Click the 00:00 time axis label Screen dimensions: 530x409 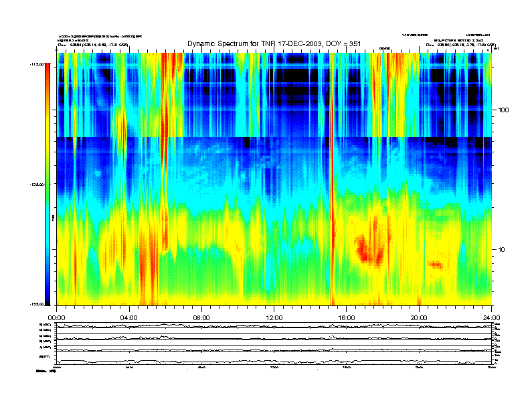point(56,318)
